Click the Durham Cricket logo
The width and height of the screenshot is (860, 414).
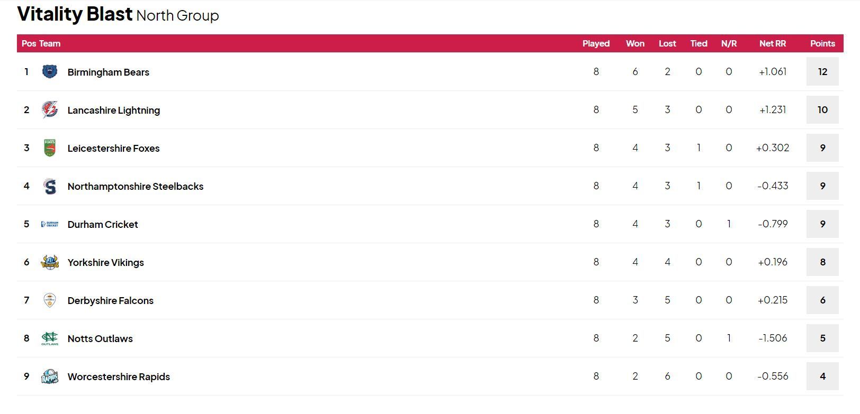click(50, 224)
